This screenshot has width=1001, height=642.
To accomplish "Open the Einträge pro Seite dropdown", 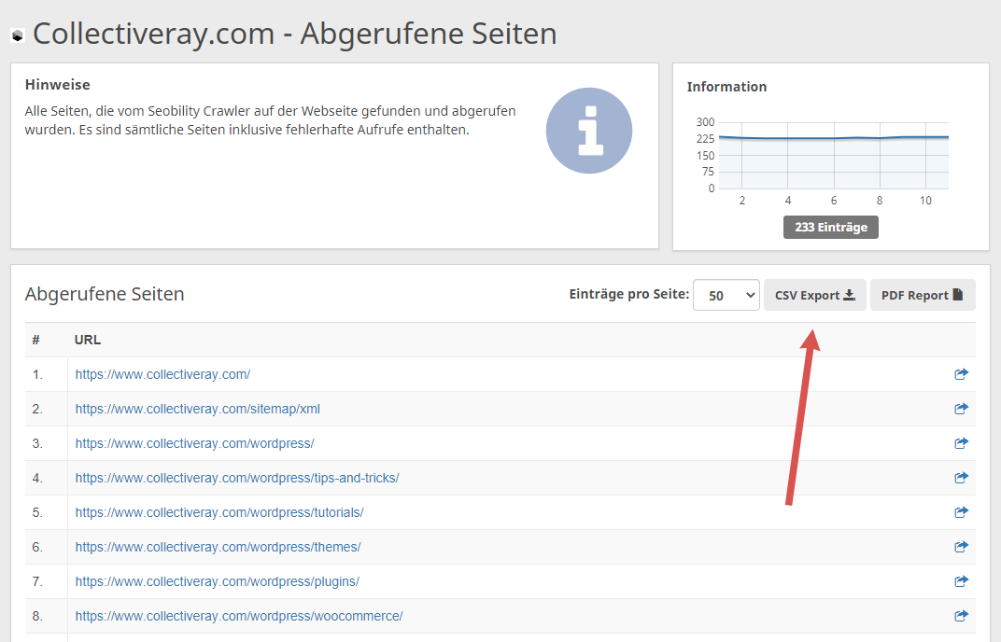I will coord(726,295).
